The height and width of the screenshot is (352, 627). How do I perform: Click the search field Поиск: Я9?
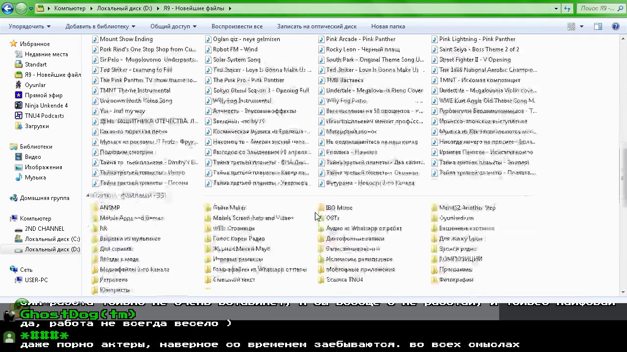[x=601, y=8]
